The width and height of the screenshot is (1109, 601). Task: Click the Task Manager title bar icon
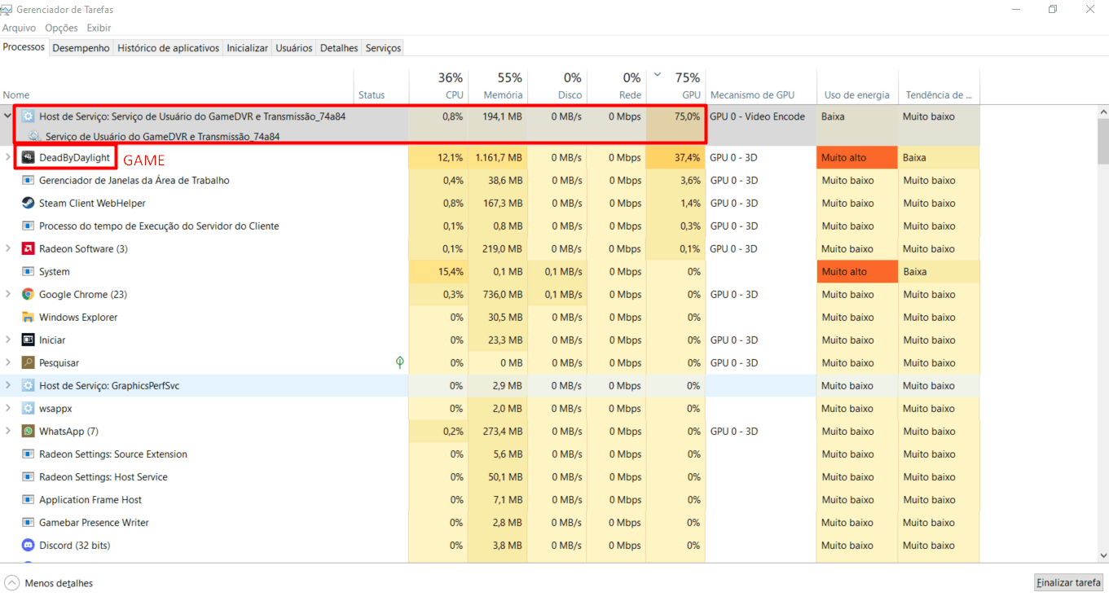click(x=7, y=10)
